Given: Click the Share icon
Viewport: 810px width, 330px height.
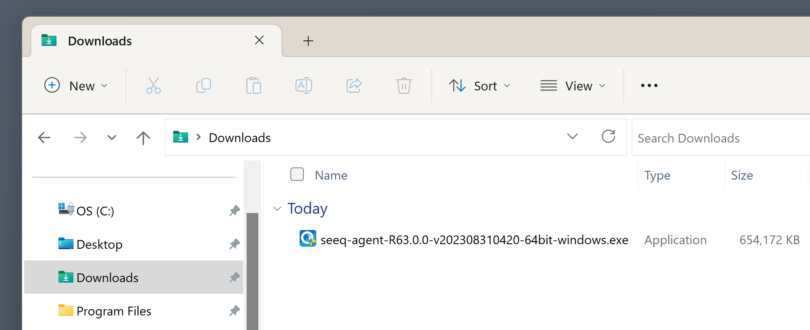Looking at the screenshot, I should (x=353, y=85).
